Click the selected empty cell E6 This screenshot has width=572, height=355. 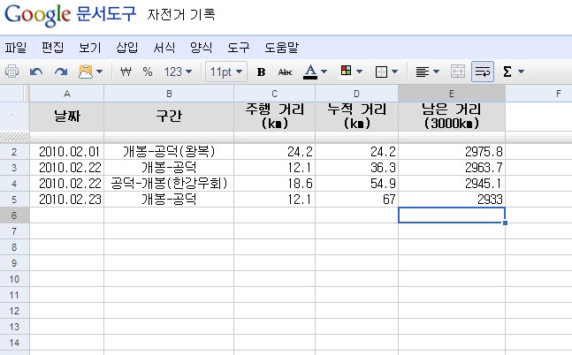click(x=452, y=215)
